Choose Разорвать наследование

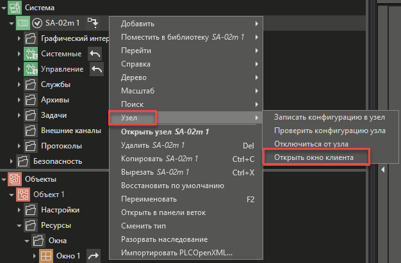coord(186,239)
